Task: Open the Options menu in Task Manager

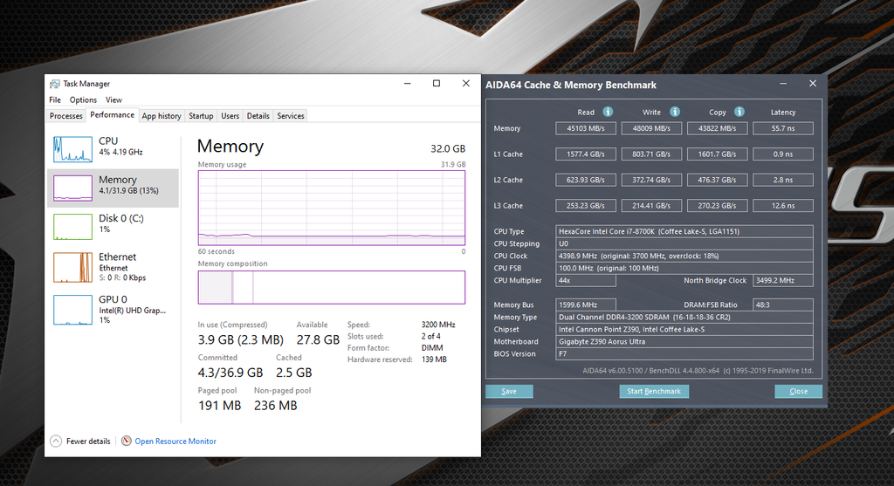Action: click(83, 99)
